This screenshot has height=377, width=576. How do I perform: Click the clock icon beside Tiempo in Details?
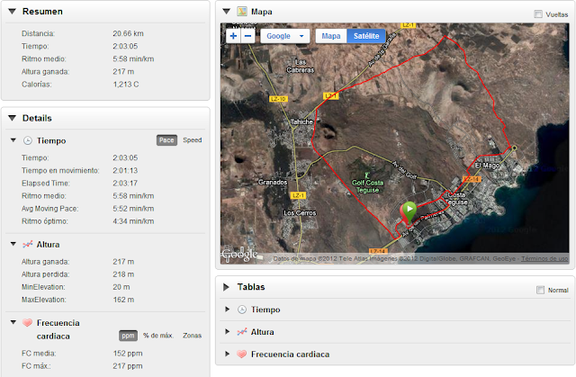click(28, 140)
